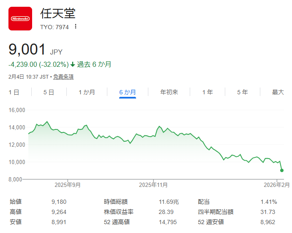
Task: Click the green endpoint dot on chart
Action: pyautogui.click(x=282, y=170)
